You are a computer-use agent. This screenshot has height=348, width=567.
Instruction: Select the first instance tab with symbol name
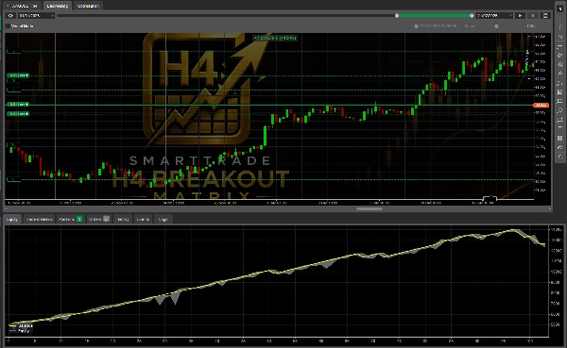pyautogui.click(x=22, y=6)
